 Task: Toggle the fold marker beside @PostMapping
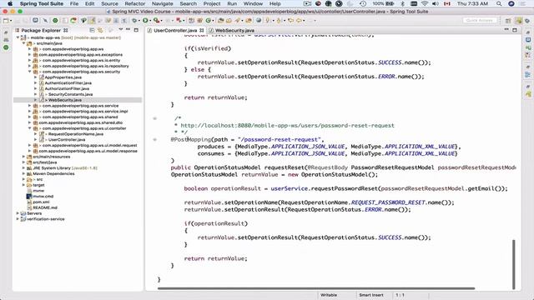(x=155, y=139)
